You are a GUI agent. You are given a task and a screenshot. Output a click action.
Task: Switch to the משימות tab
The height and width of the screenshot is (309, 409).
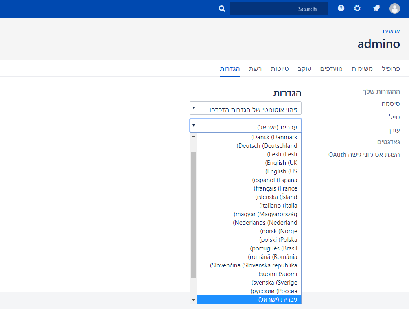click(362, 69)
